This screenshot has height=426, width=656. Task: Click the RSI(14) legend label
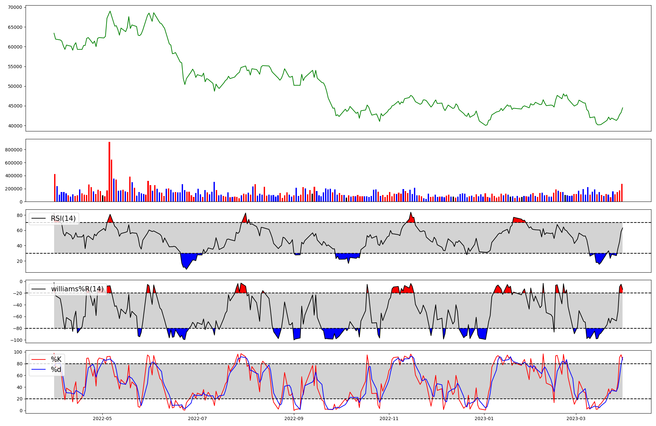[x=63, y=219]
